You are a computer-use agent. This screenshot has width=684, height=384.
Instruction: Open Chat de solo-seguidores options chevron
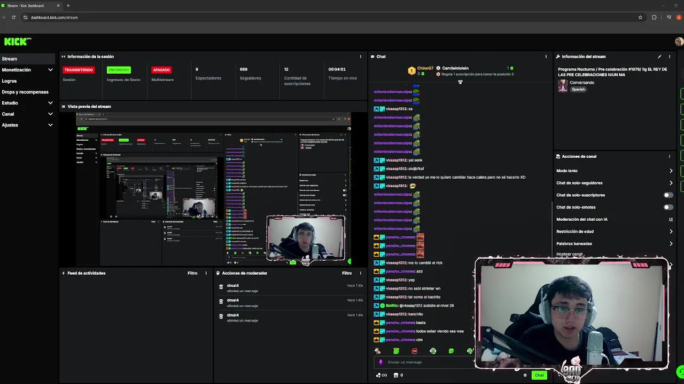[671, 183]
